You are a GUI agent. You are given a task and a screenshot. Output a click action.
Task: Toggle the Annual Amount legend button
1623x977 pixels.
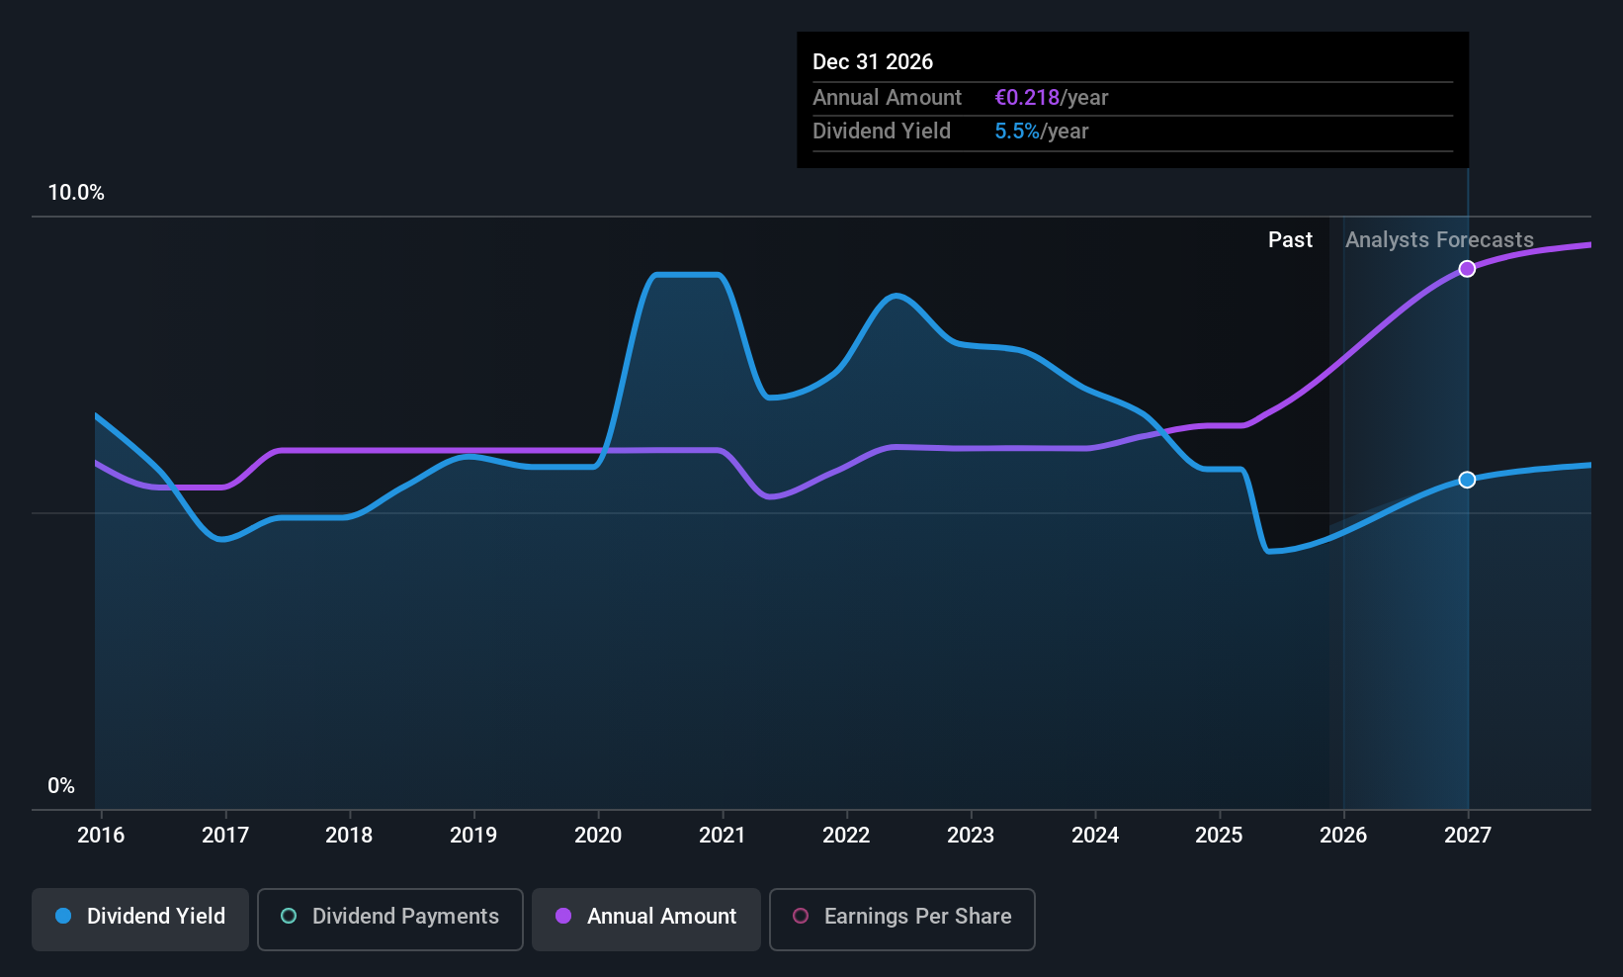(646, 917)
